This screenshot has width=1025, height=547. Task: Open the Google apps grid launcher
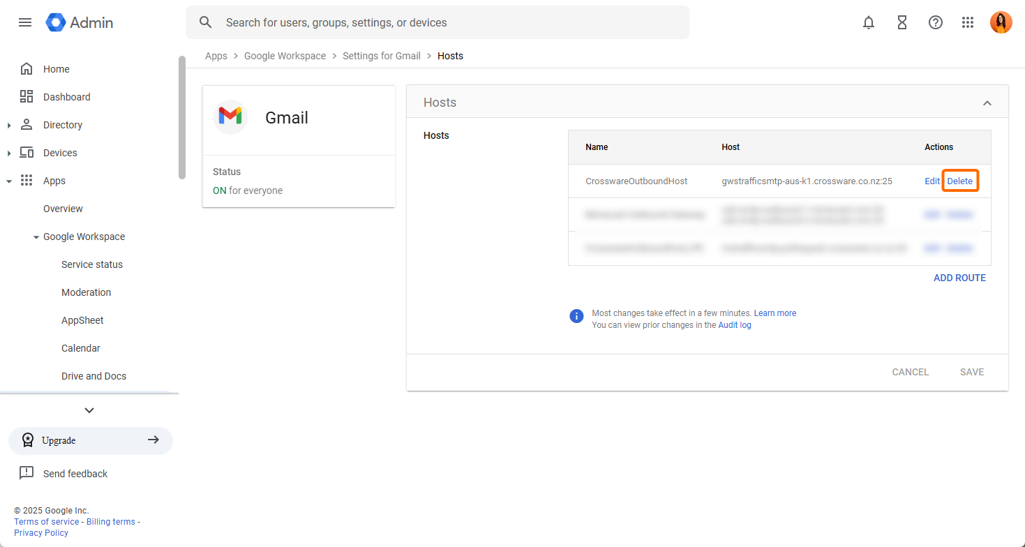(x=968, y=22)
